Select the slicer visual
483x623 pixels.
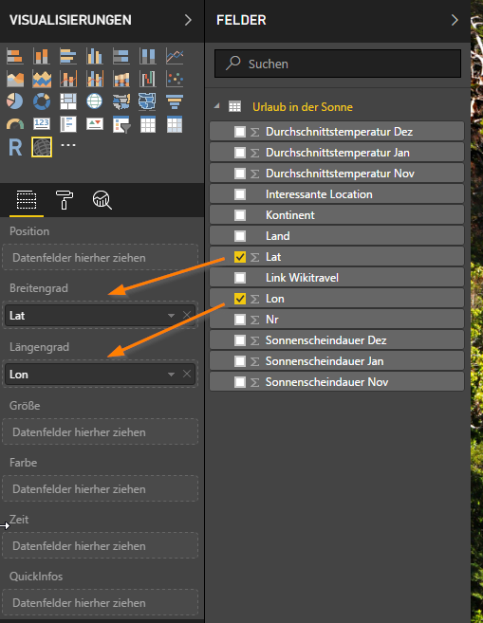(x=121, y=124)
